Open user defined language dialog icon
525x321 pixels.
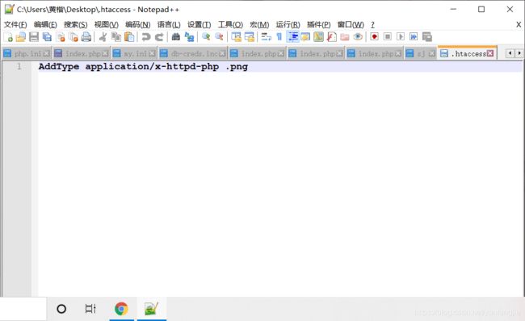[x=305, y=37]
